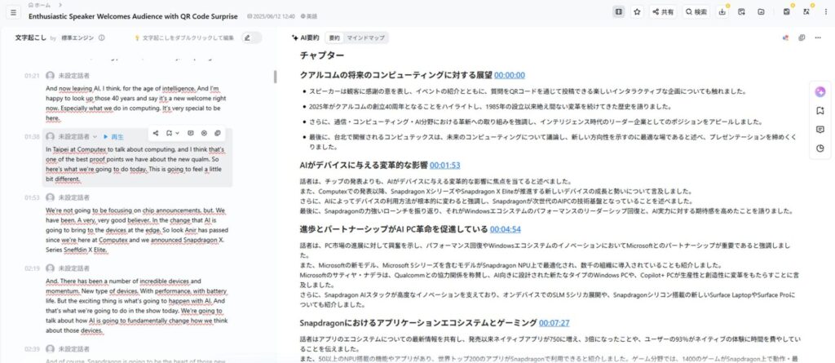Toggle the split-panel layout icon
835x363 pixels.
tap(618, 11)
